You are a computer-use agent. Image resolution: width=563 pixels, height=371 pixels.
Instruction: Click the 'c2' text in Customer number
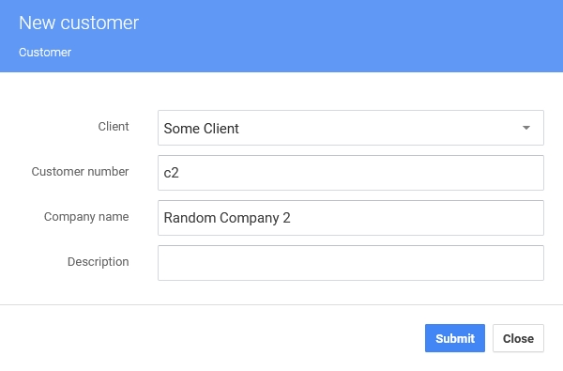[172, 173]
